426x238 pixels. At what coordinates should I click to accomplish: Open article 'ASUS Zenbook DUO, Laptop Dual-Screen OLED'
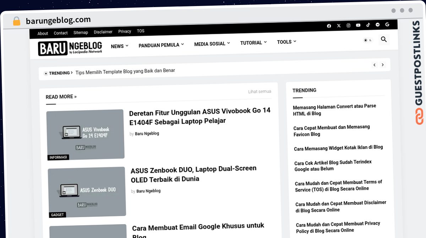tap(193, 174)
